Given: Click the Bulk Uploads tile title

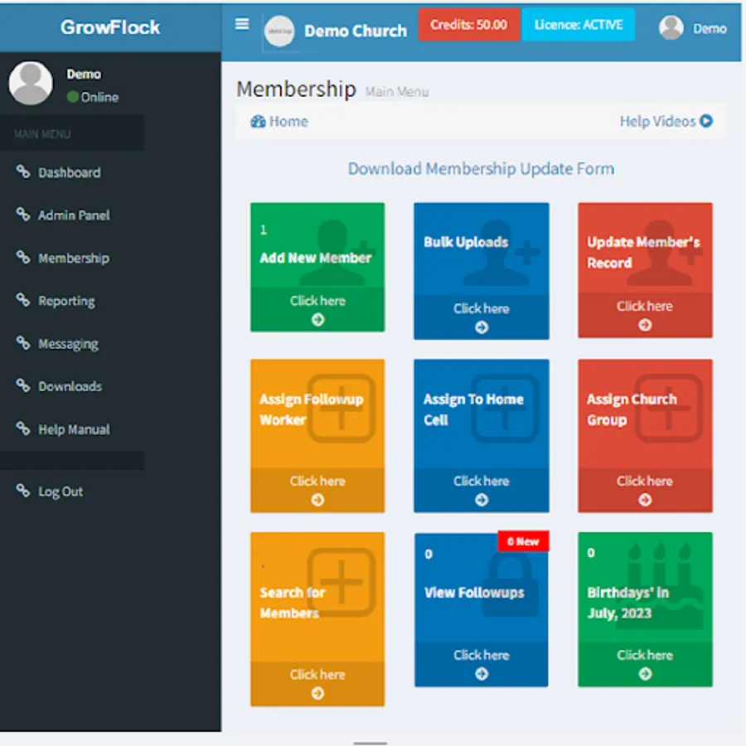Looking at the screenshot, I should (466, 242).
